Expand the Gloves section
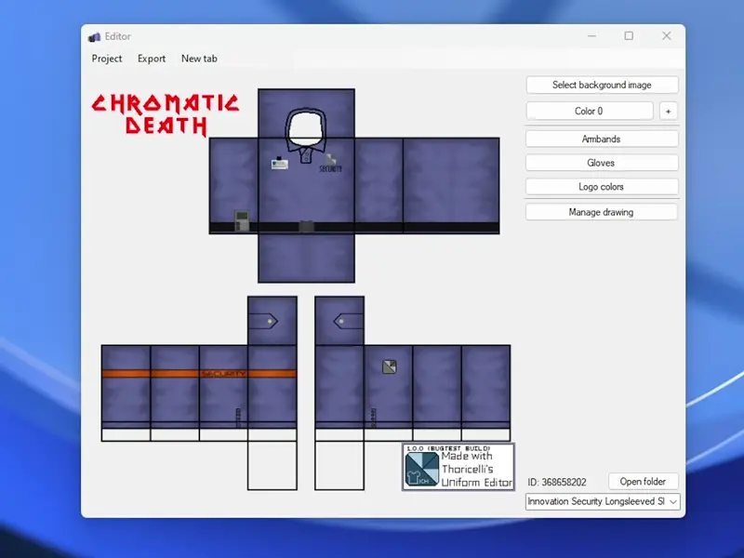 [601, 163]
